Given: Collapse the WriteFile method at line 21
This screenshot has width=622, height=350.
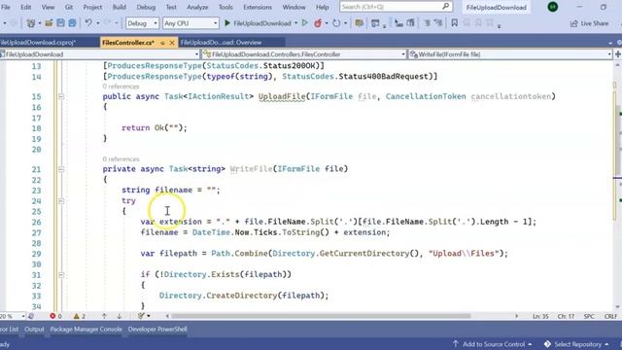Looking at the screenshot, I should (61, 169).
